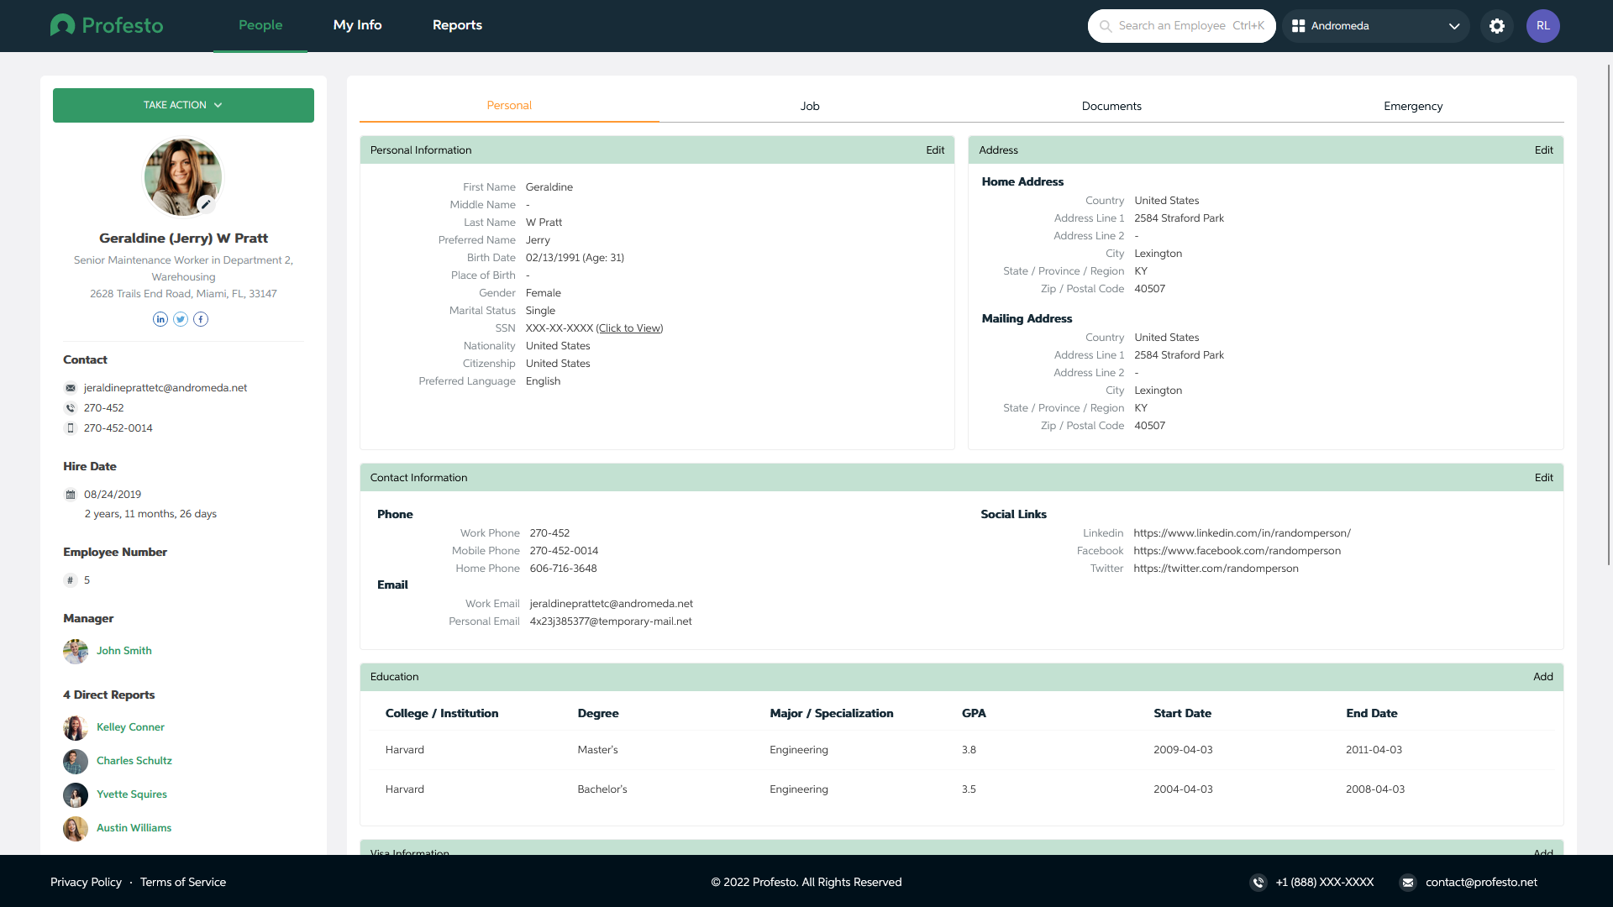Click the footer phone icon
The width and height of the screenshot is (1613, 907).
pyautogui.click(x=1258, y=882)
